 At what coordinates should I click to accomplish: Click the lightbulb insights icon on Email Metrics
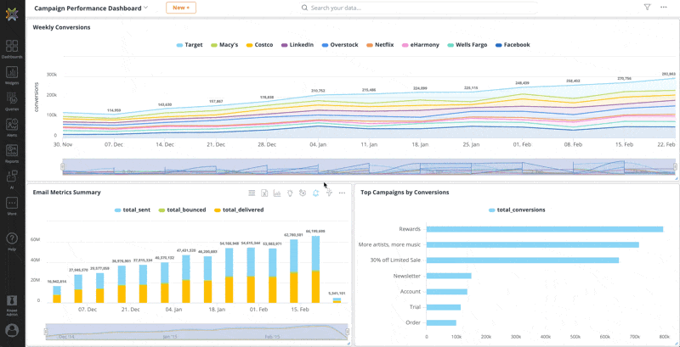(x=290, y=193)
